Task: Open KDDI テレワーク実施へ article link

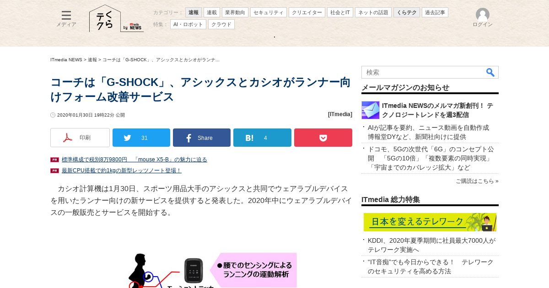Action: [431, 245]
